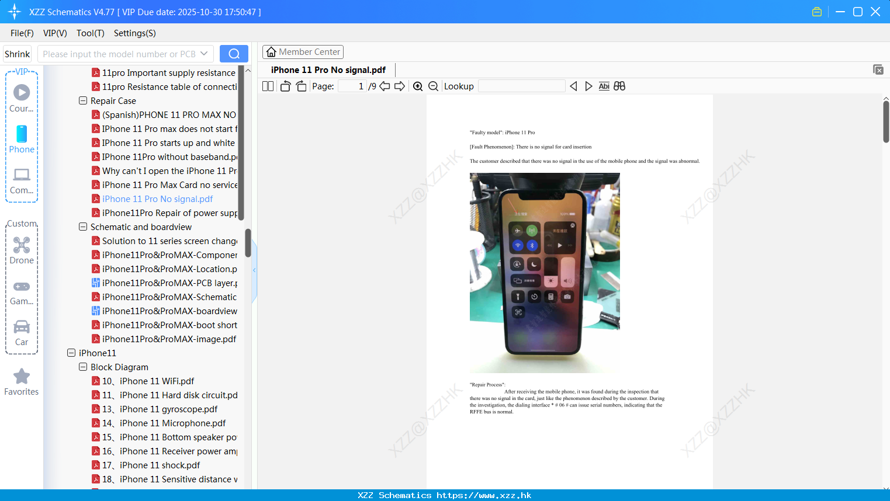Open iPhone11Pro&ProMAX-boardview file
This screenshot has width=890, height=501.
coord(164,311)
